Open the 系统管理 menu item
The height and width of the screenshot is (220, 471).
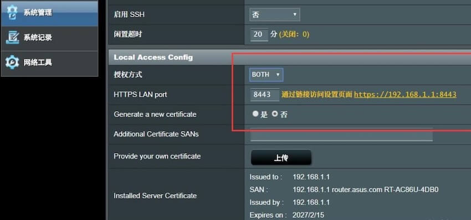[49, 13]
